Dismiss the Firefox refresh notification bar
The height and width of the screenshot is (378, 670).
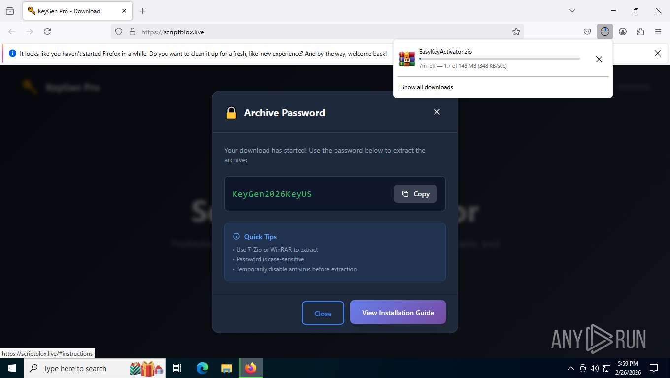click(x=657, y=53)
